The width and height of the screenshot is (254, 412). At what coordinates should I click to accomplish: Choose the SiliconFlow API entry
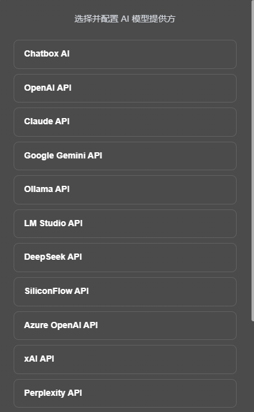(x=125, y=291)
